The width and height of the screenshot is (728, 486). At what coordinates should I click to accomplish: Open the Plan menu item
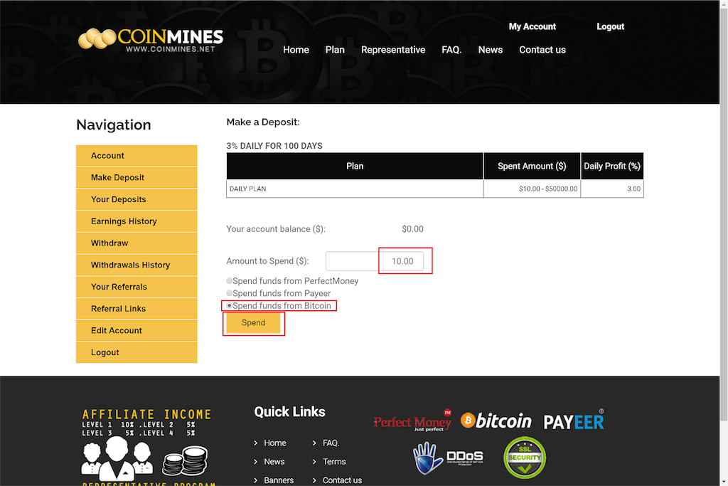point(335,50)
